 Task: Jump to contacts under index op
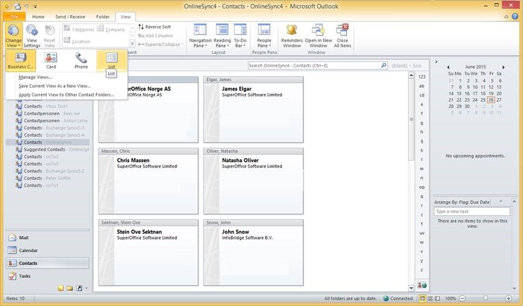coord(422,187)
